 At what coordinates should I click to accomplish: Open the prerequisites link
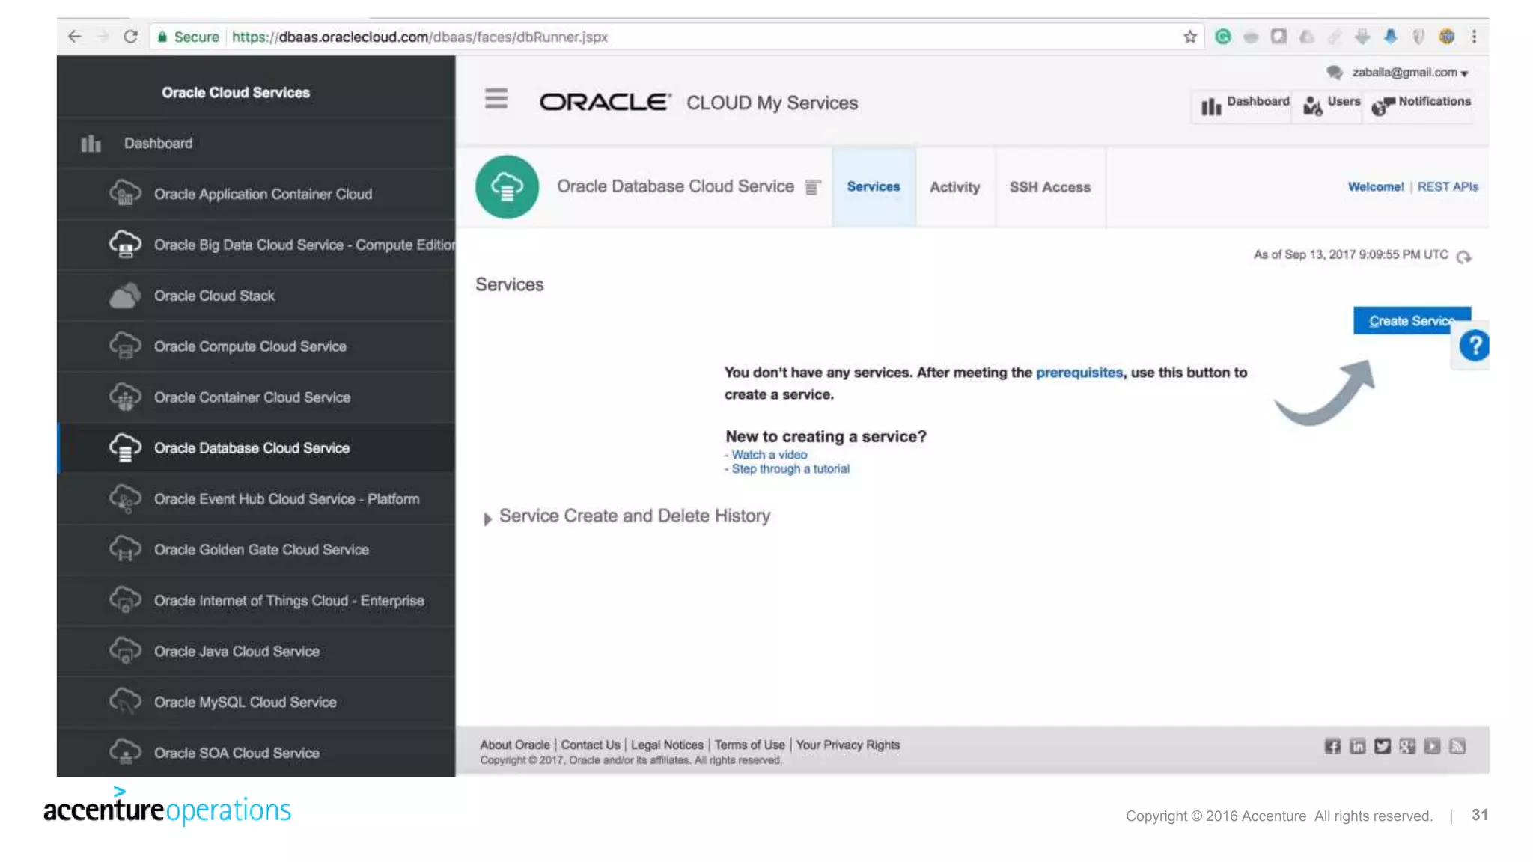tap(1079, 373)
